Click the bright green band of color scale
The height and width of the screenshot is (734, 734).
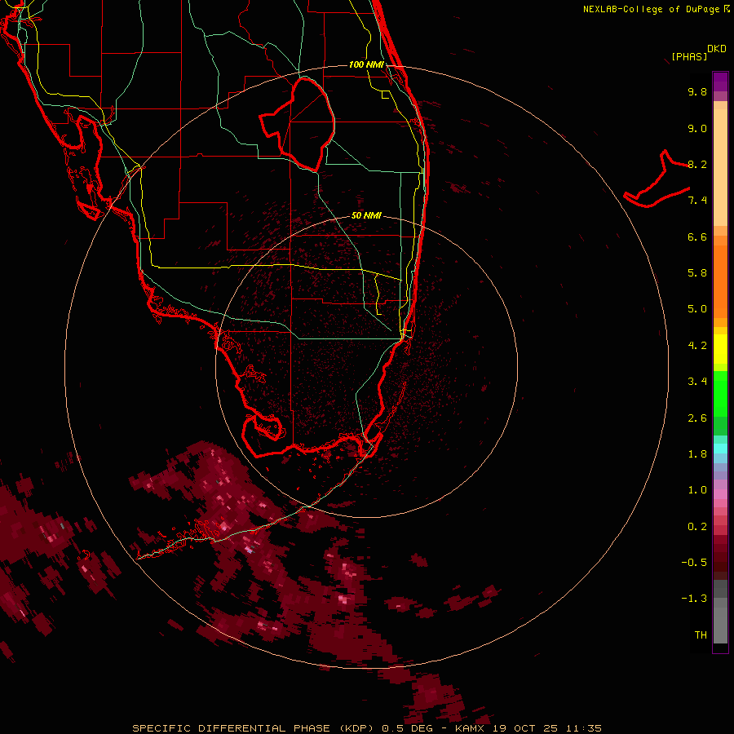click(720, 393)
